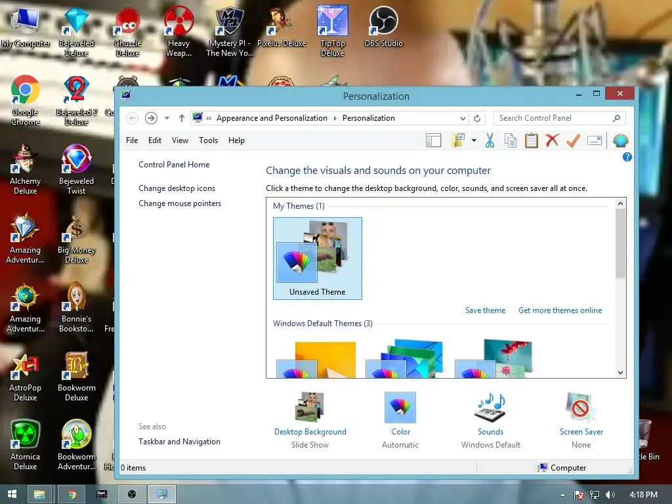Open Taskbar and Navigation link
The width and height of the screenshot is (672, 504).
[x=180, y=442]
